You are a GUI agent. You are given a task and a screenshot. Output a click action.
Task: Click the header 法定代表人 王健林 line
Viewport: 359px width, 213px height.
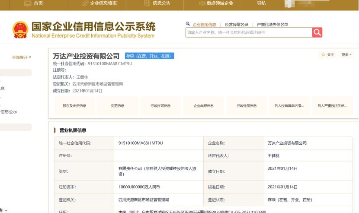pos(71,77)
